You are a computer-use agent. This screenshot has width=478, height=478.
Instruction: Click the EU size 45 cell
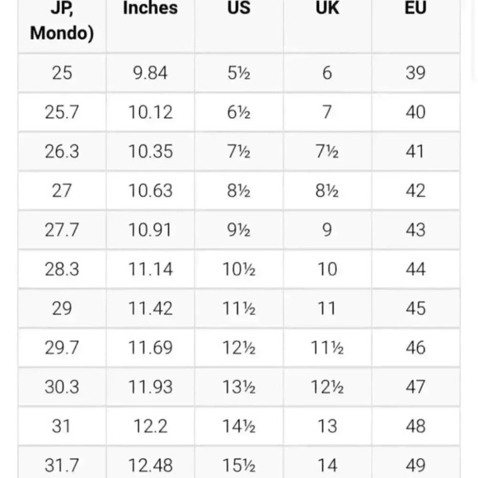(415, 308)
